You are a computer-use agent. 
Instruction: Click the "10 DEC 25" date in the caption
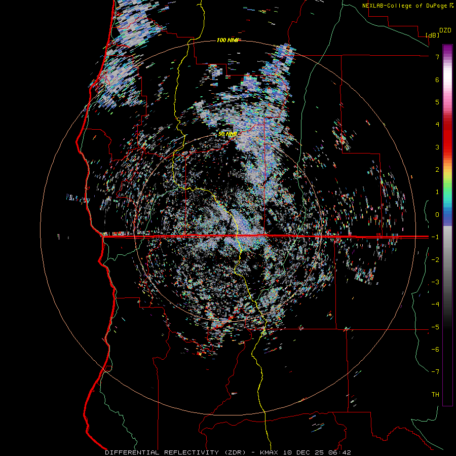(x=304, y=452)
